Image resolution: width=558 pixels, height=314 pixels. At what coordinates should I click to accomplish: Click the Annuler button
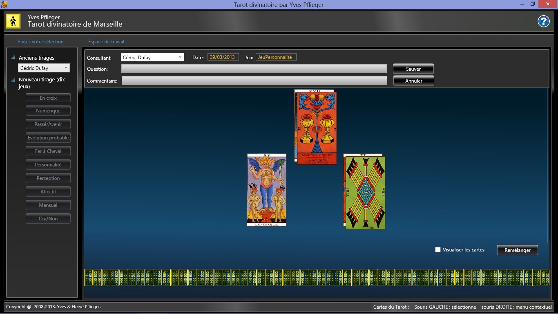coord(414,81)
